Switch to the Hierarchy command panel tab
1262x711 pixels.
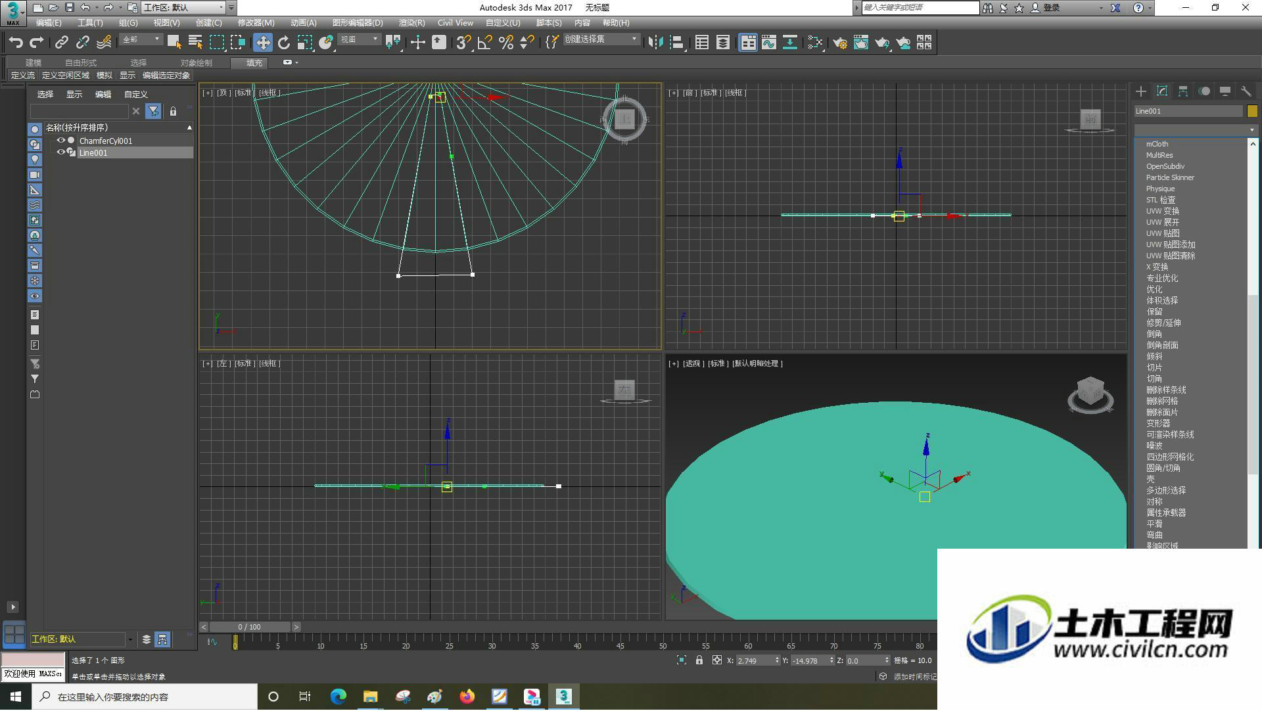click(1183, 91)
